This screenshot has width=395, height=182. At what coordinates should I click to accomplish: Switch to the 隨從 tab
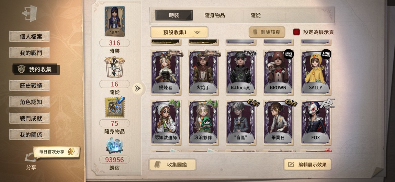[256, 15]
